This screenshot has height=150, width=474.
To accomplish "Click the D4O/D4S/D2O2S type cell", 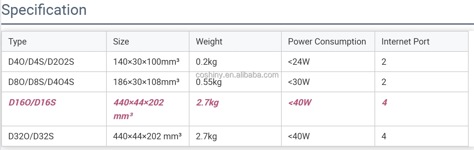I will pos(41,62).
